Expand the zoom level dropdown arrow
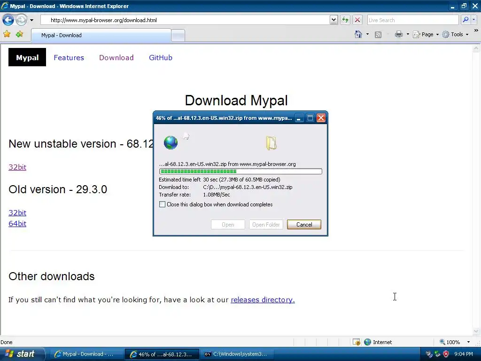 (x=468, y=342)
